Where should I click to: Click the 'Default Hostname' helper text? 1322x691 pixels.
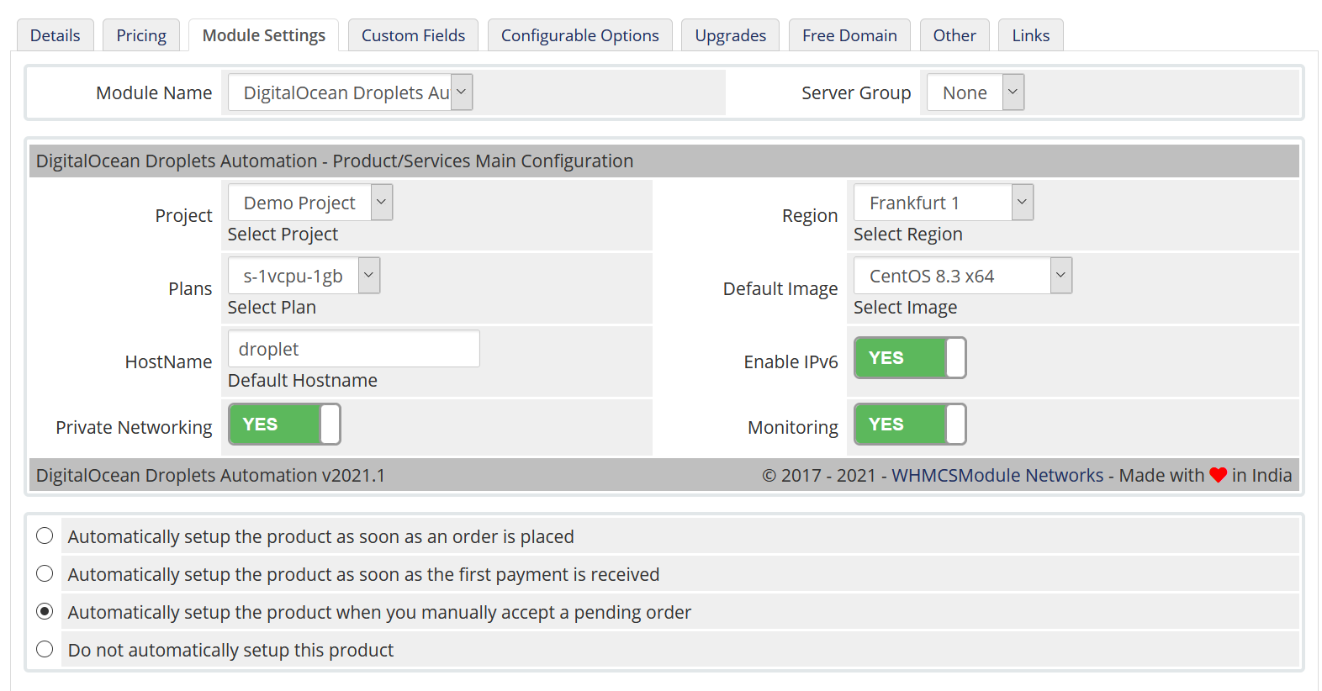(303, 381)
